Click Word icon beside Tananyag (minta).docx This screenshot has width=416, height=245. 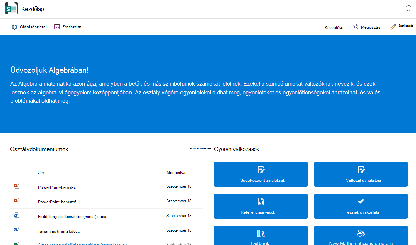(x=16, y=230)
